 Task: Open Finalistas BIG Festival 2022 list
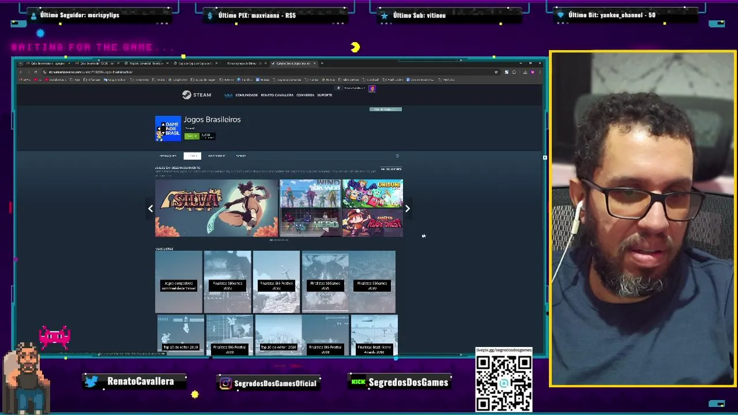pos(276,282)
